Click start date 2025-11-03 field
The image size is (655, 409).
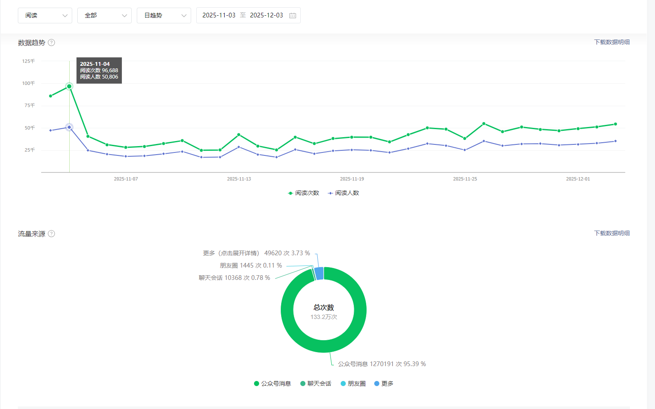pyautogui.click(x=219, y=15)
